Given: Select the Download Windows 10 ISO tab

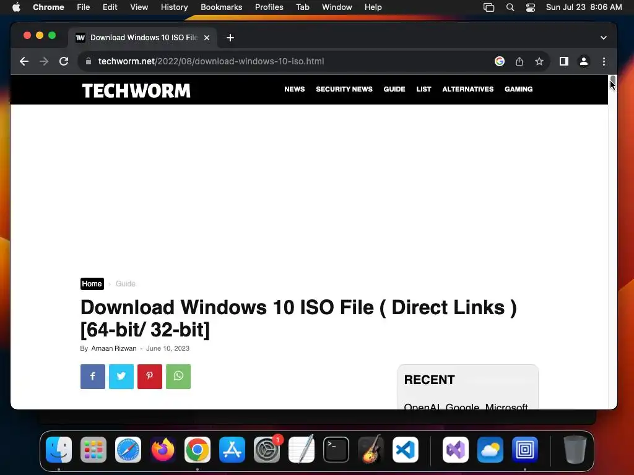Looking at the screenshot, I should coord(142,38).
